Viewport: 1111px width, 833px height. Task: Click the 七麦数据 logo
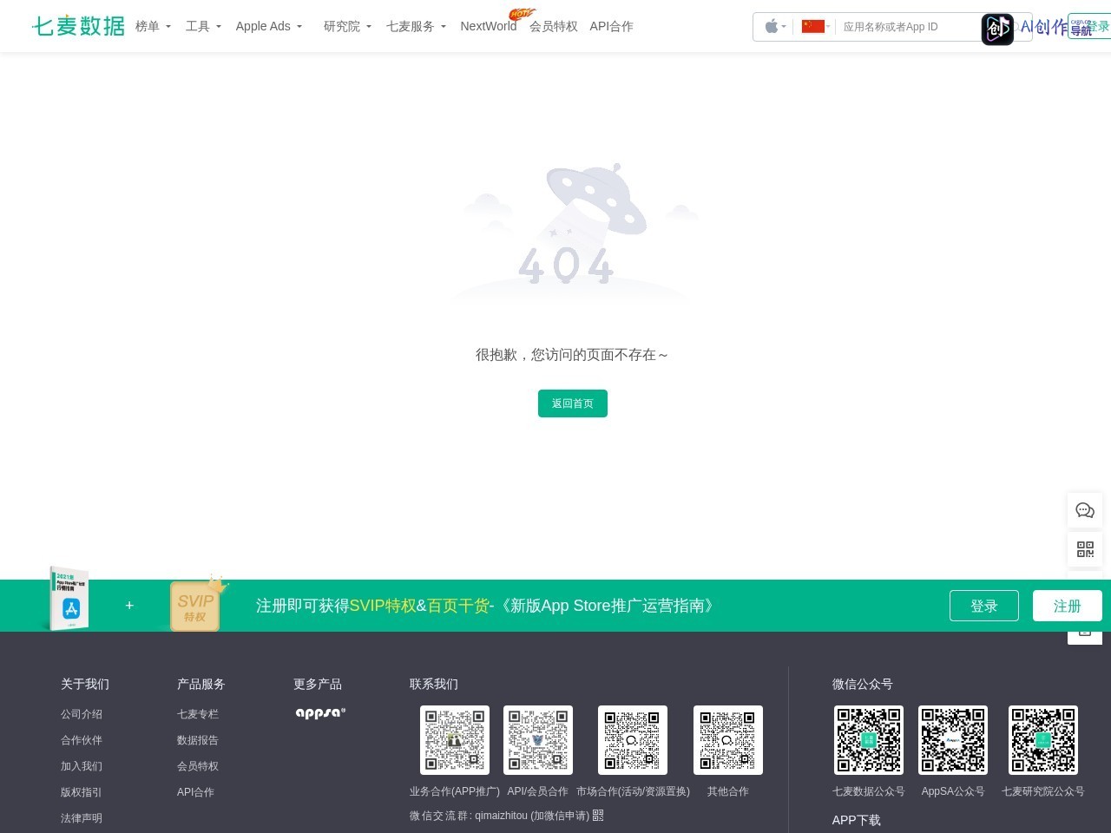(78, 26)
